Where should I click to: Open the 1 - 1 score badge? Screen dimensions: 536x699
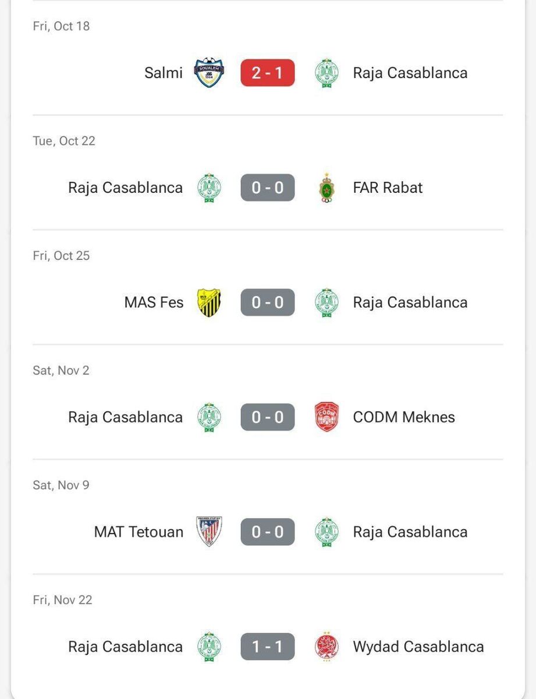coord(268,647)
